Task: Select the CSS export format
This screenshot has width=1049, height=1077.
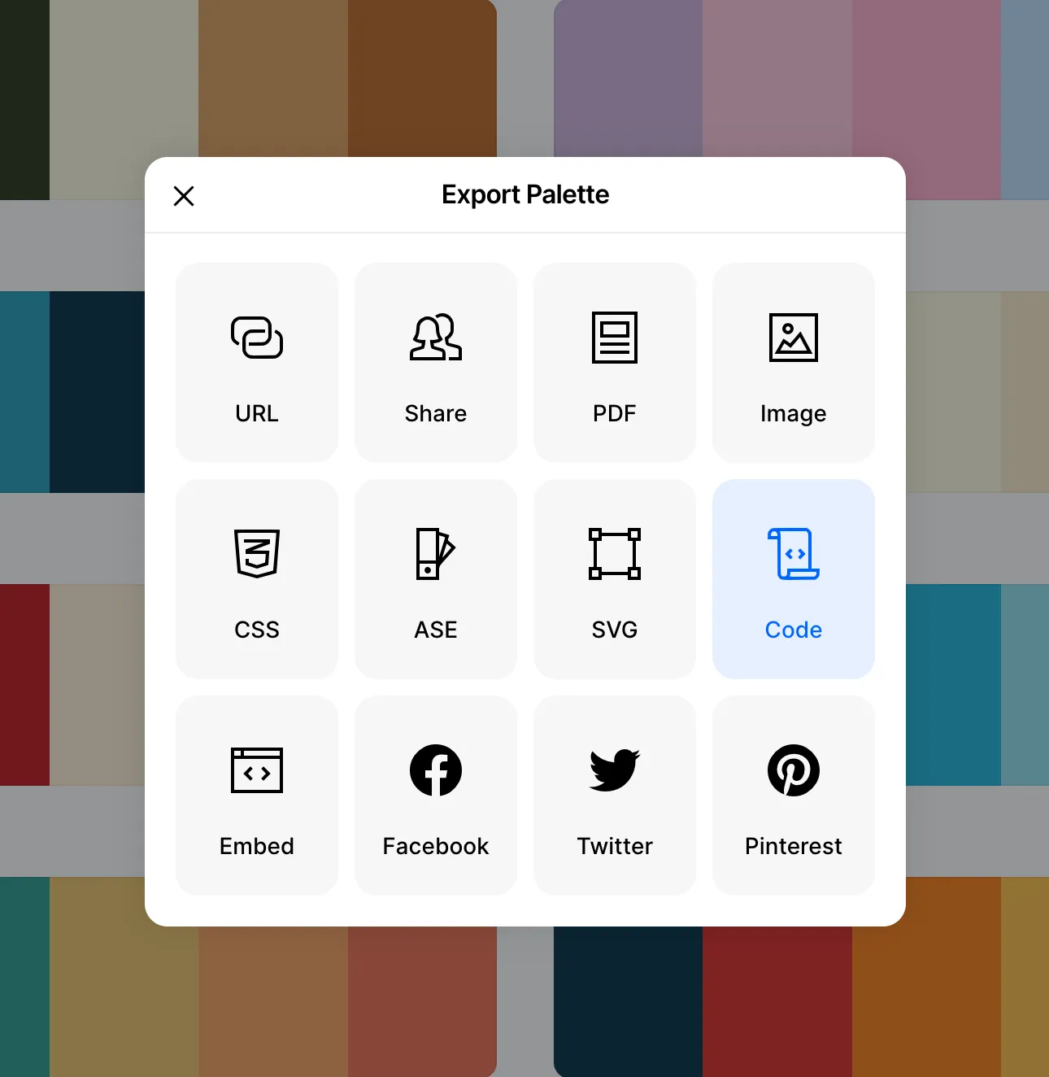Action: [x=256, y=578]
